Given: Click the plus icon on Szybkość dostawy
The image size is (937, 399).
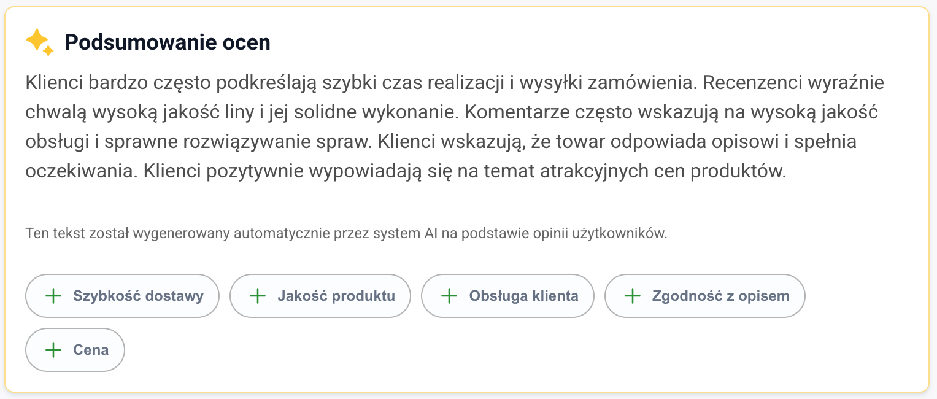Looking at the screenshot, I should coord(54,296).
